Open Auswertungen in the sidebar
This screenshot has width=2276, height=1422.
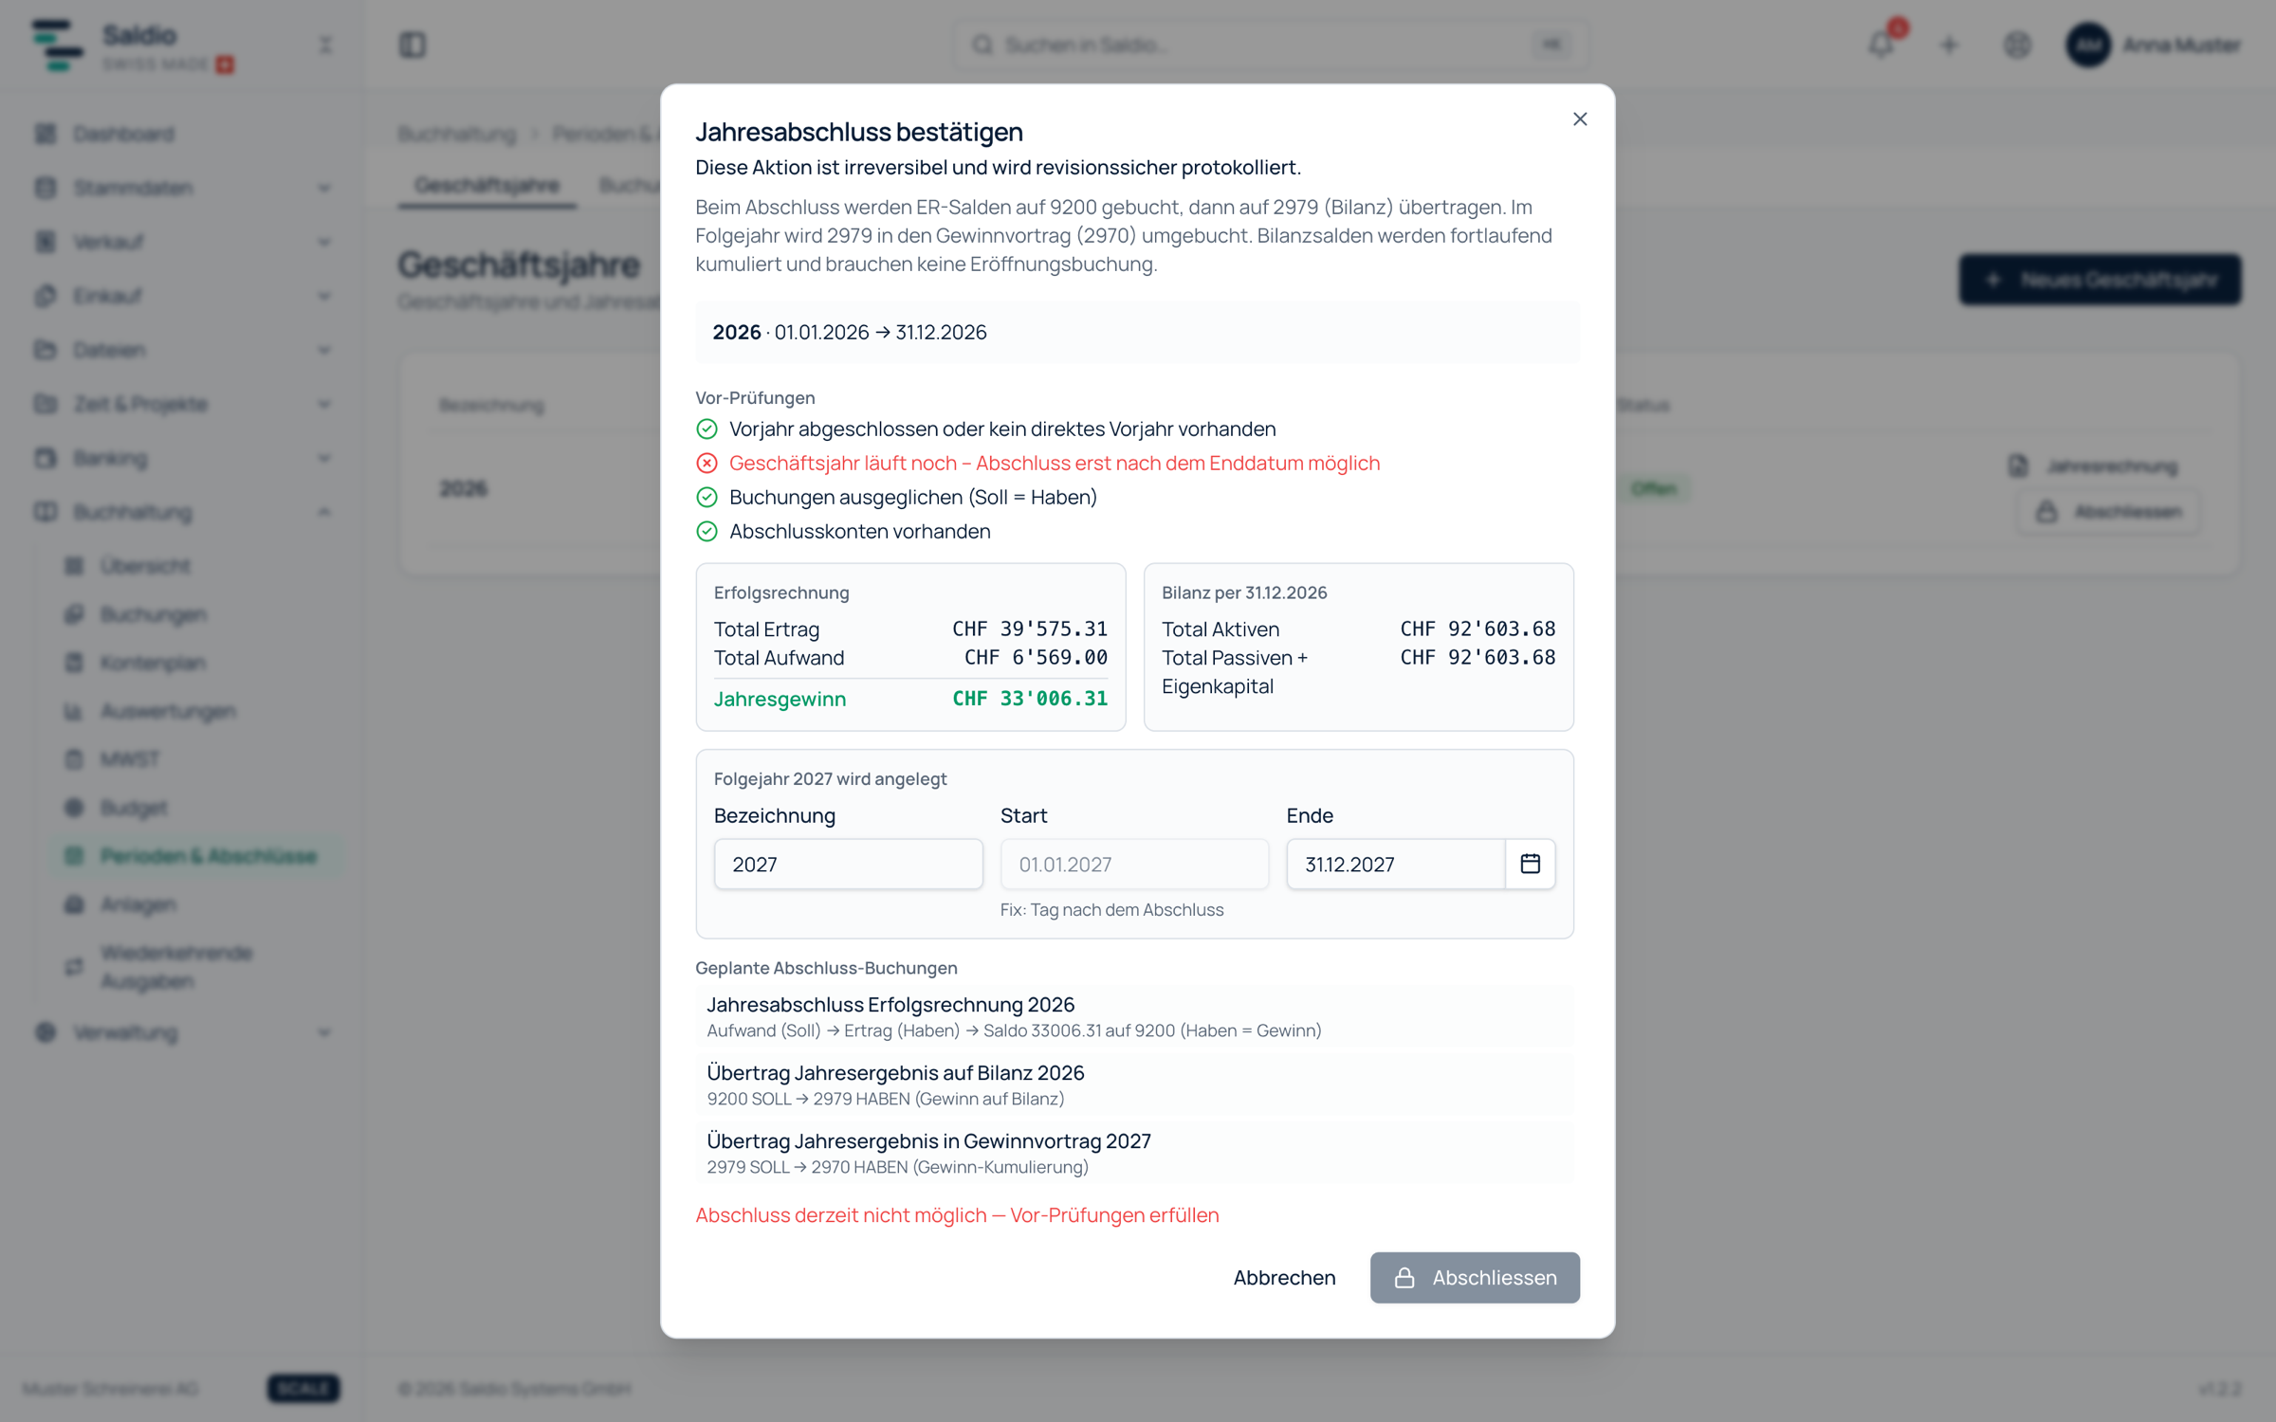tap(197, 711)
